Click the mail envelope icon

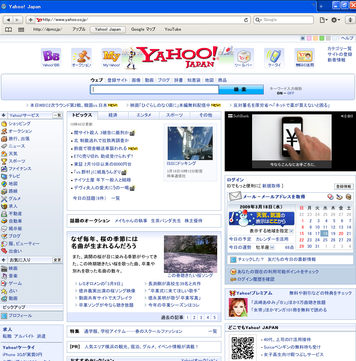pyautogui.click(x=235, y=196)
